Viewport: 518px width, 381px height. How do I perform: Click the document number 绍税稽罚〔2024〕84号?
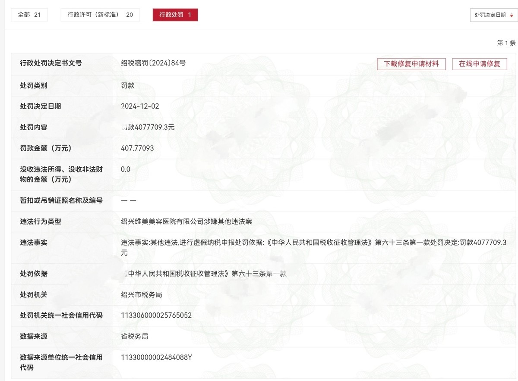(153, 63)
